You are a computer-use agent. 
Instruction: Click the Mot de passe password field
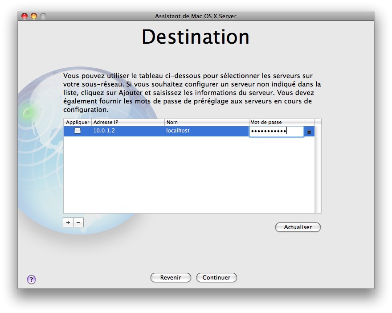click(x=276, y=132)
